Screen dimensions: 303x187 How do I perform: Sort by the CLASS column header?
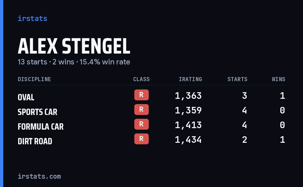[x=141, y=79]
